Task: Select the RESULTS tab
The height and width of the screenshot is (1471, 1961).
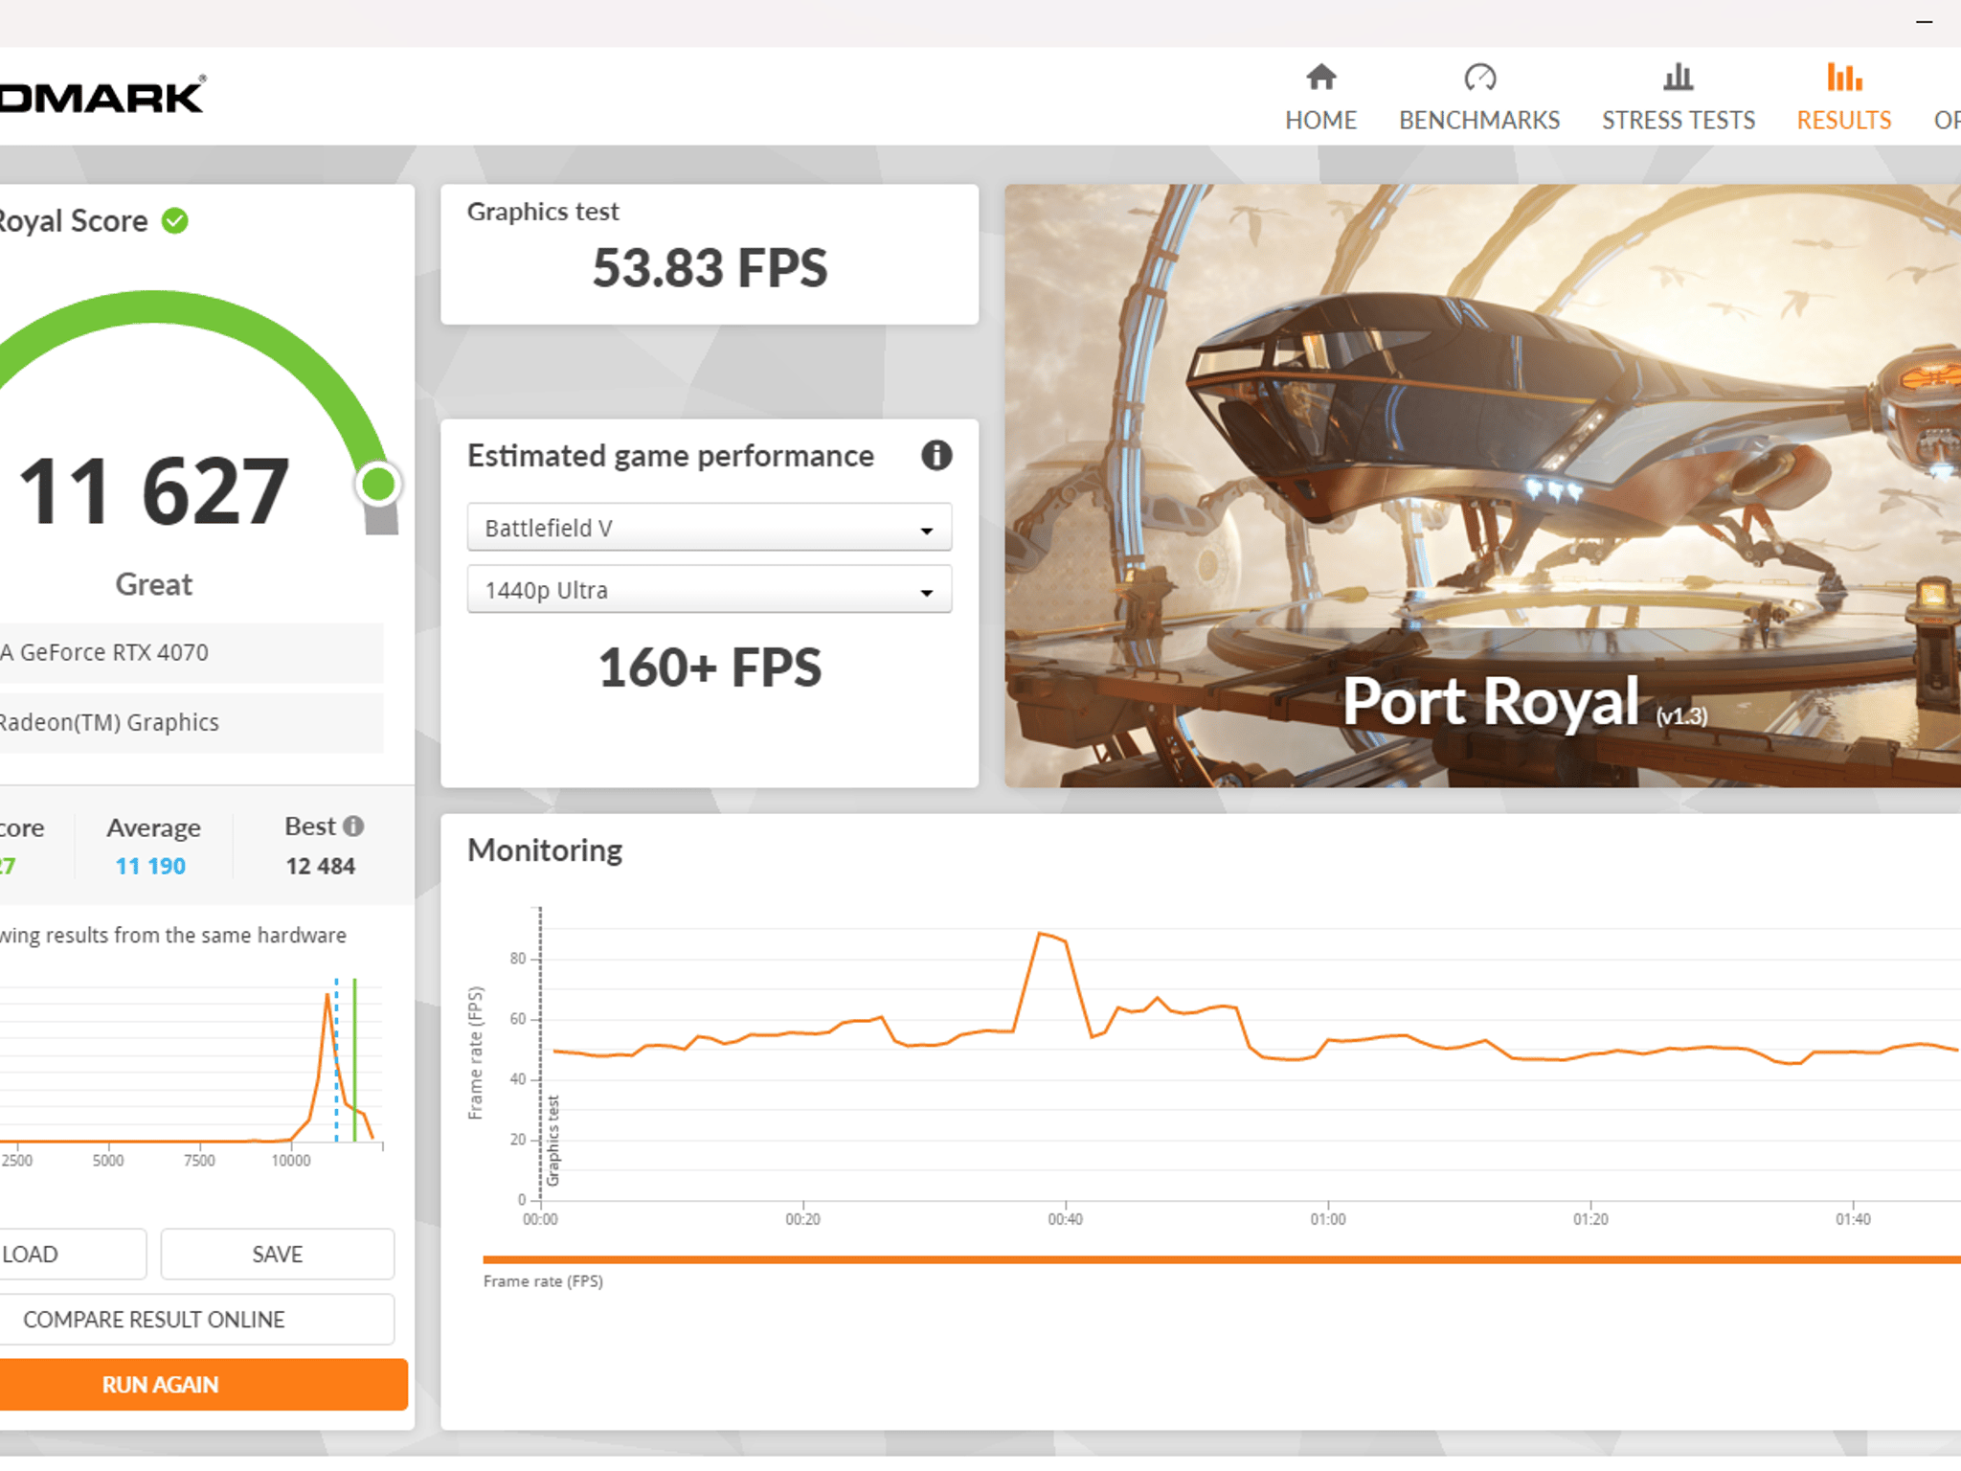Action: pyautogui.click(x=1843, y=98)
